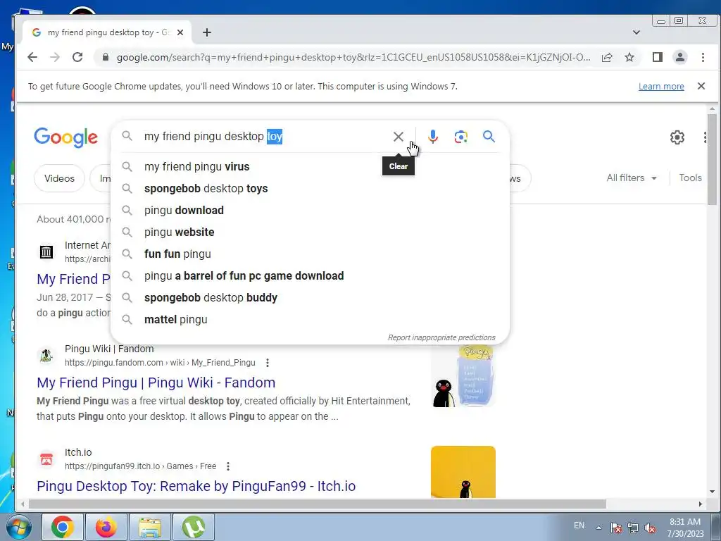The image size is (721, 541).
Task: Select suggestion 'mattel pingu'
Action: [311, 320]
